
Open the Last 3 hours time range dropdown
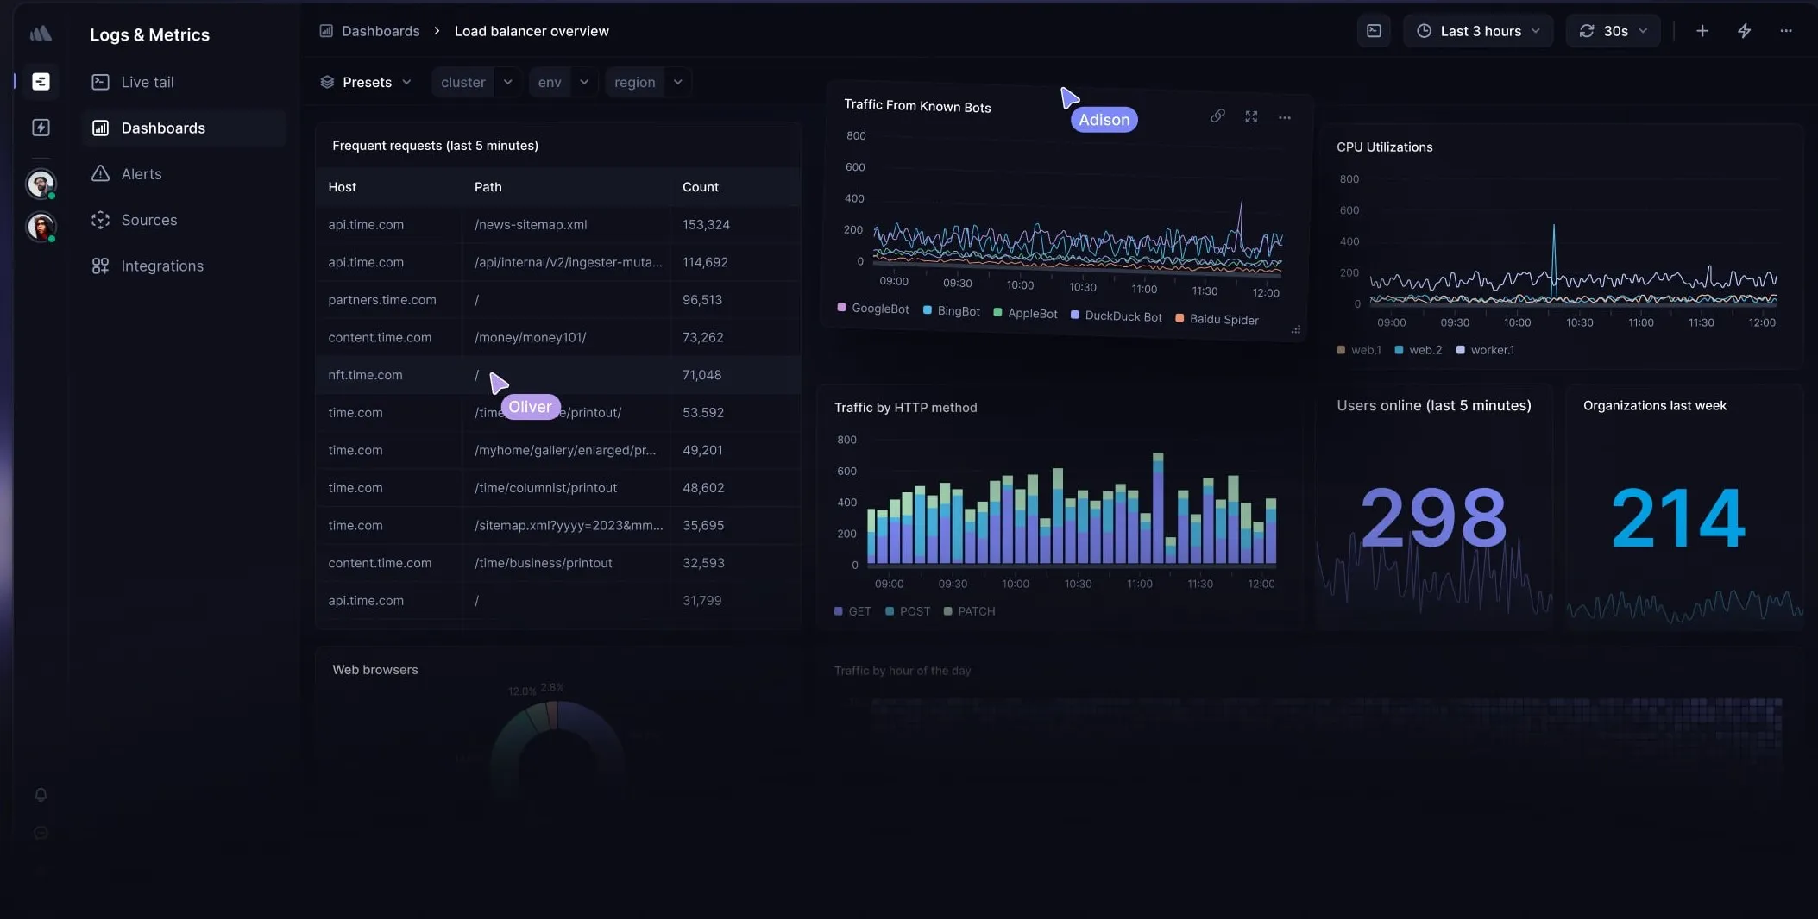click(1478, 31)
